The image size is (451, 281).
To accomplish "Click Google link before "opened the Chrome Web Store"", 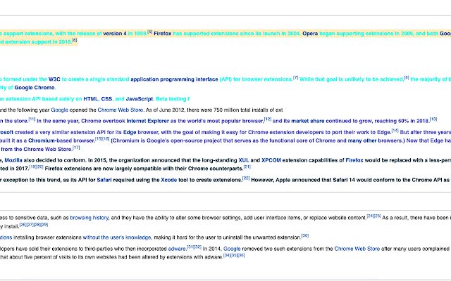I will coord(59,110).
